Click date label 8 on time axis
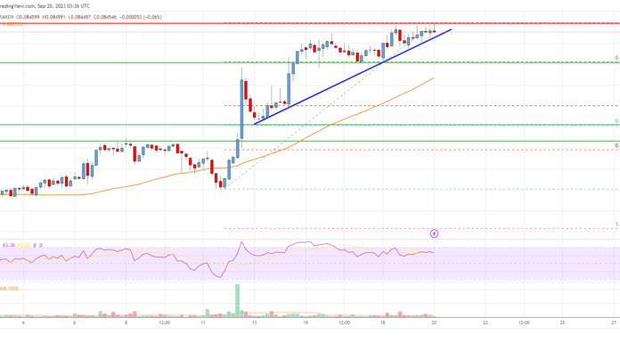The width and height of the screenshot is (620, 343). click(x=126, y=323)
